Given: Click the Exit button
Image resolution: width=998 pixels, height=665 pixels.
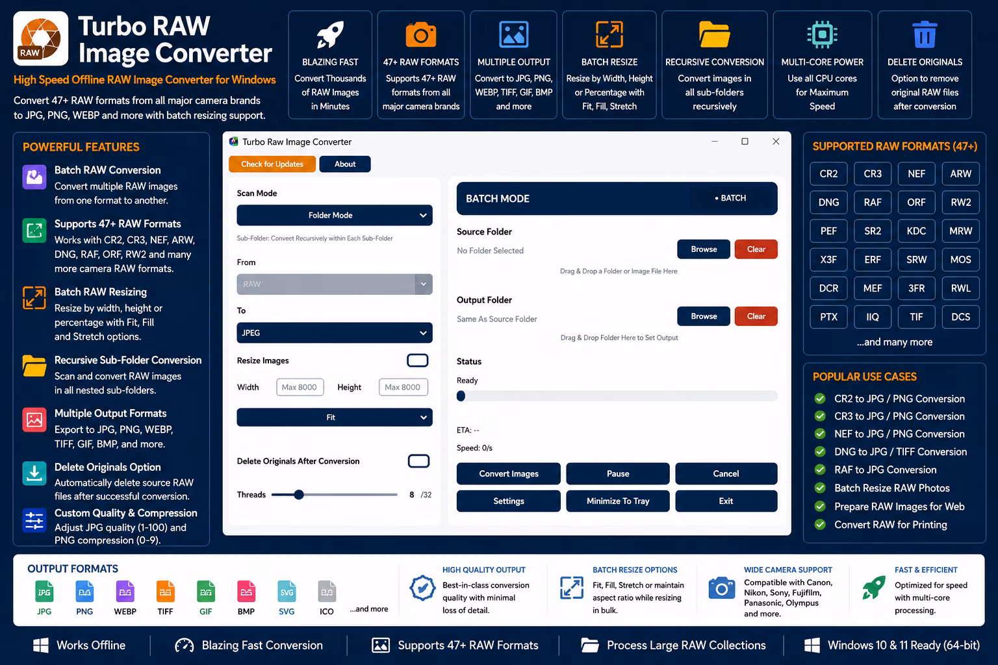Looking at the screenshot, I should [x=726, y=501].
